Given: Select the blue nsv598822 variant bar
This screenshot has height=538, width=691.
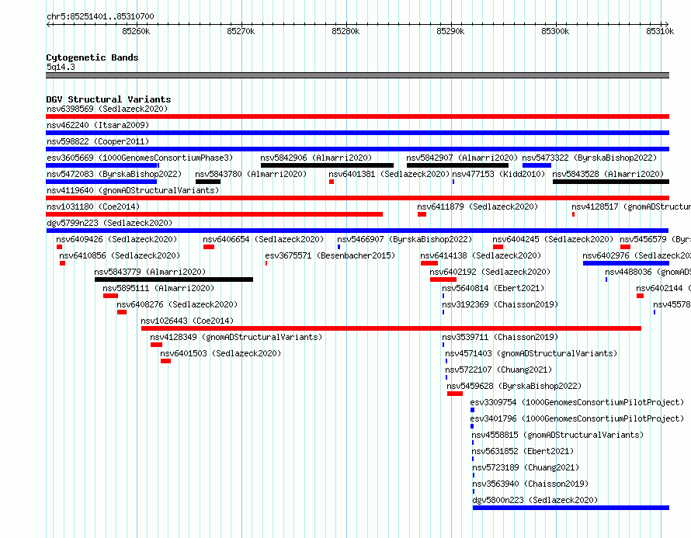Looking at the screenshot, I should 357,149.
